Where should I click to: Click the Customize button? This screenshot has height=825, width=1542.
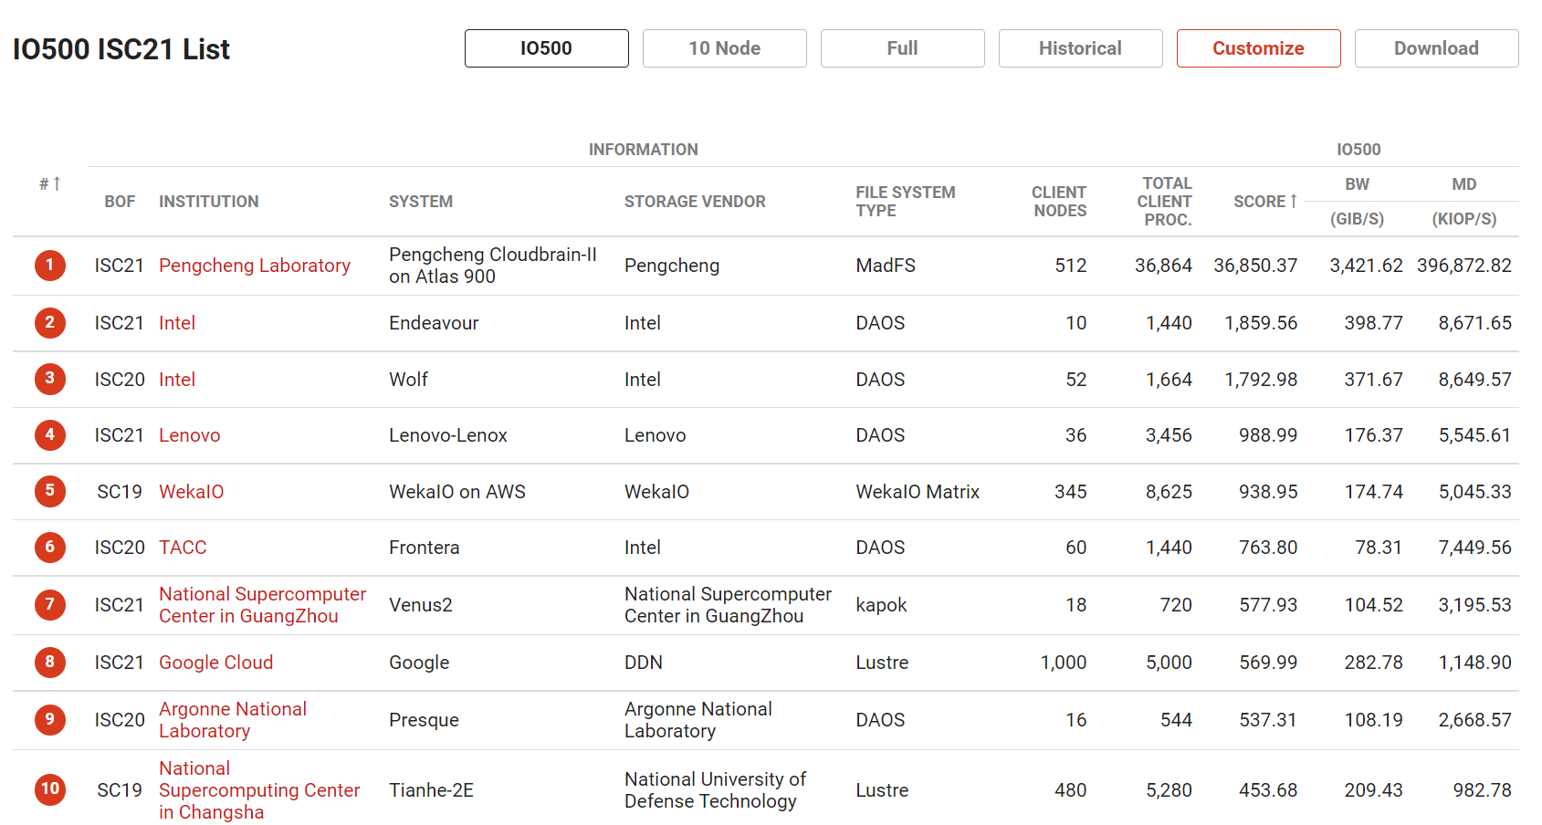tap(1258, 48)
